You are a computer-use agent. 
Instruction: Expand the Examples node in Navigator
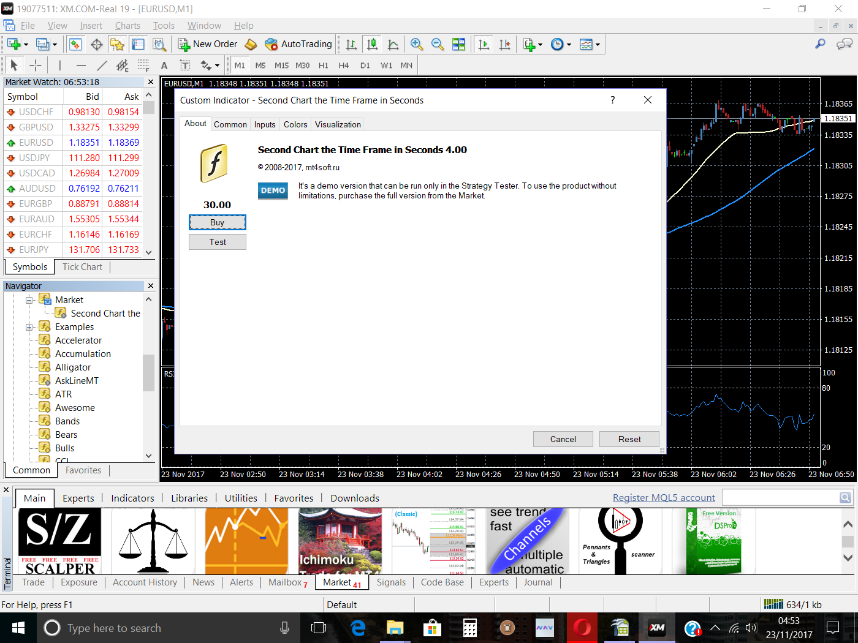29,327
